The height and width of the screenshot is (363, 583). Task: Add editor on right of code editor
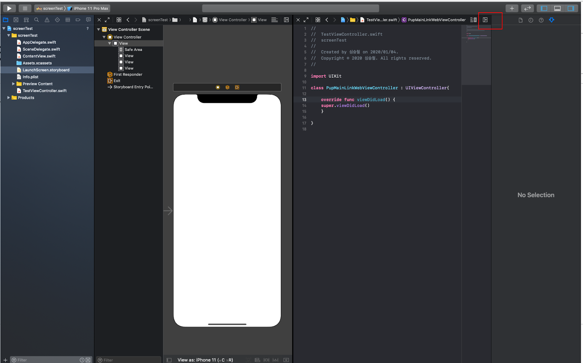pos(485,20)
